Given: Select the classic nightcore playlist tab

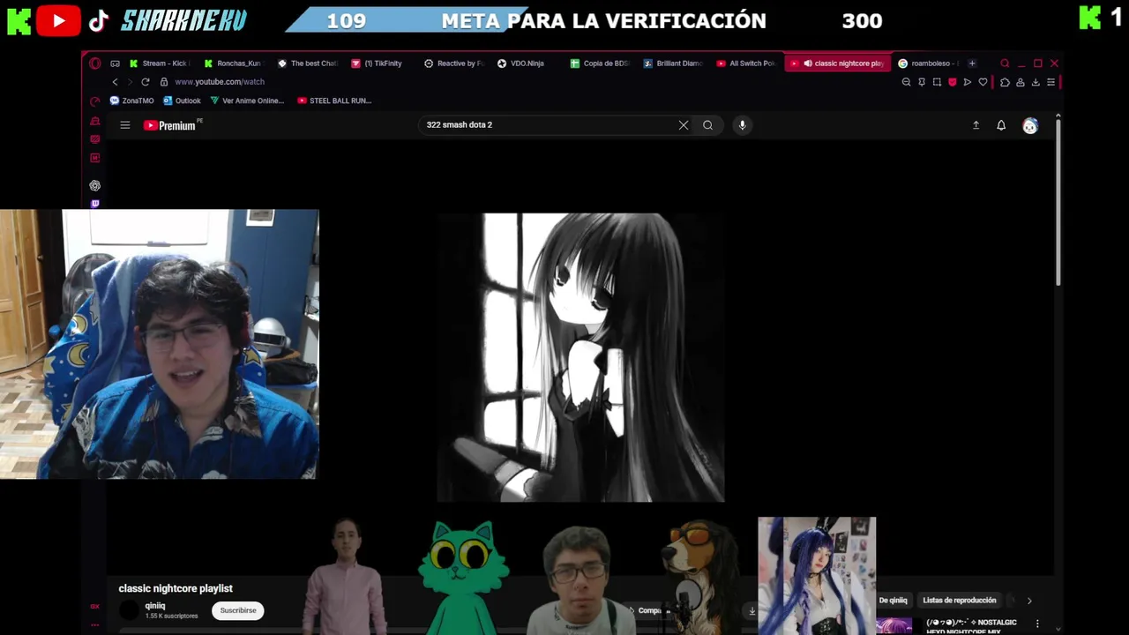Looking at the screenshot, I should coord(838,63).
